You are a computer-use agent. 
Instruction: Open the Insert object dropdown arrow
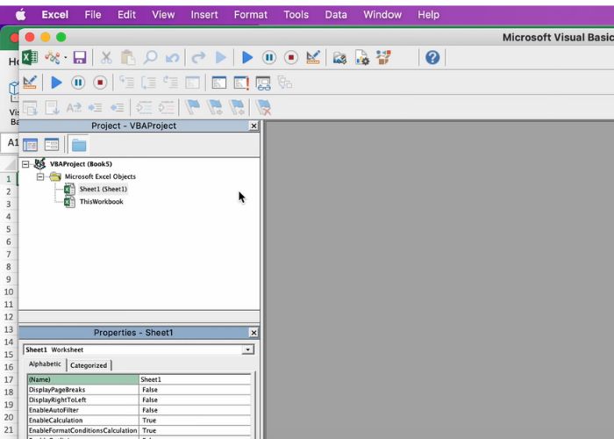[66, 58]
